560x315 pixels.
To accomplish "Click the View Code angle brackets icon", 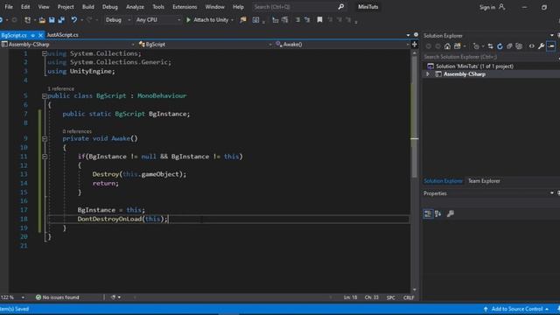I will [x=531, y=46].
